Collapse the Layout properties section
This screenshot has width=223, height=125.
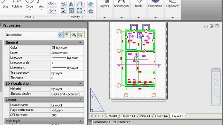[x=80, y=100]
